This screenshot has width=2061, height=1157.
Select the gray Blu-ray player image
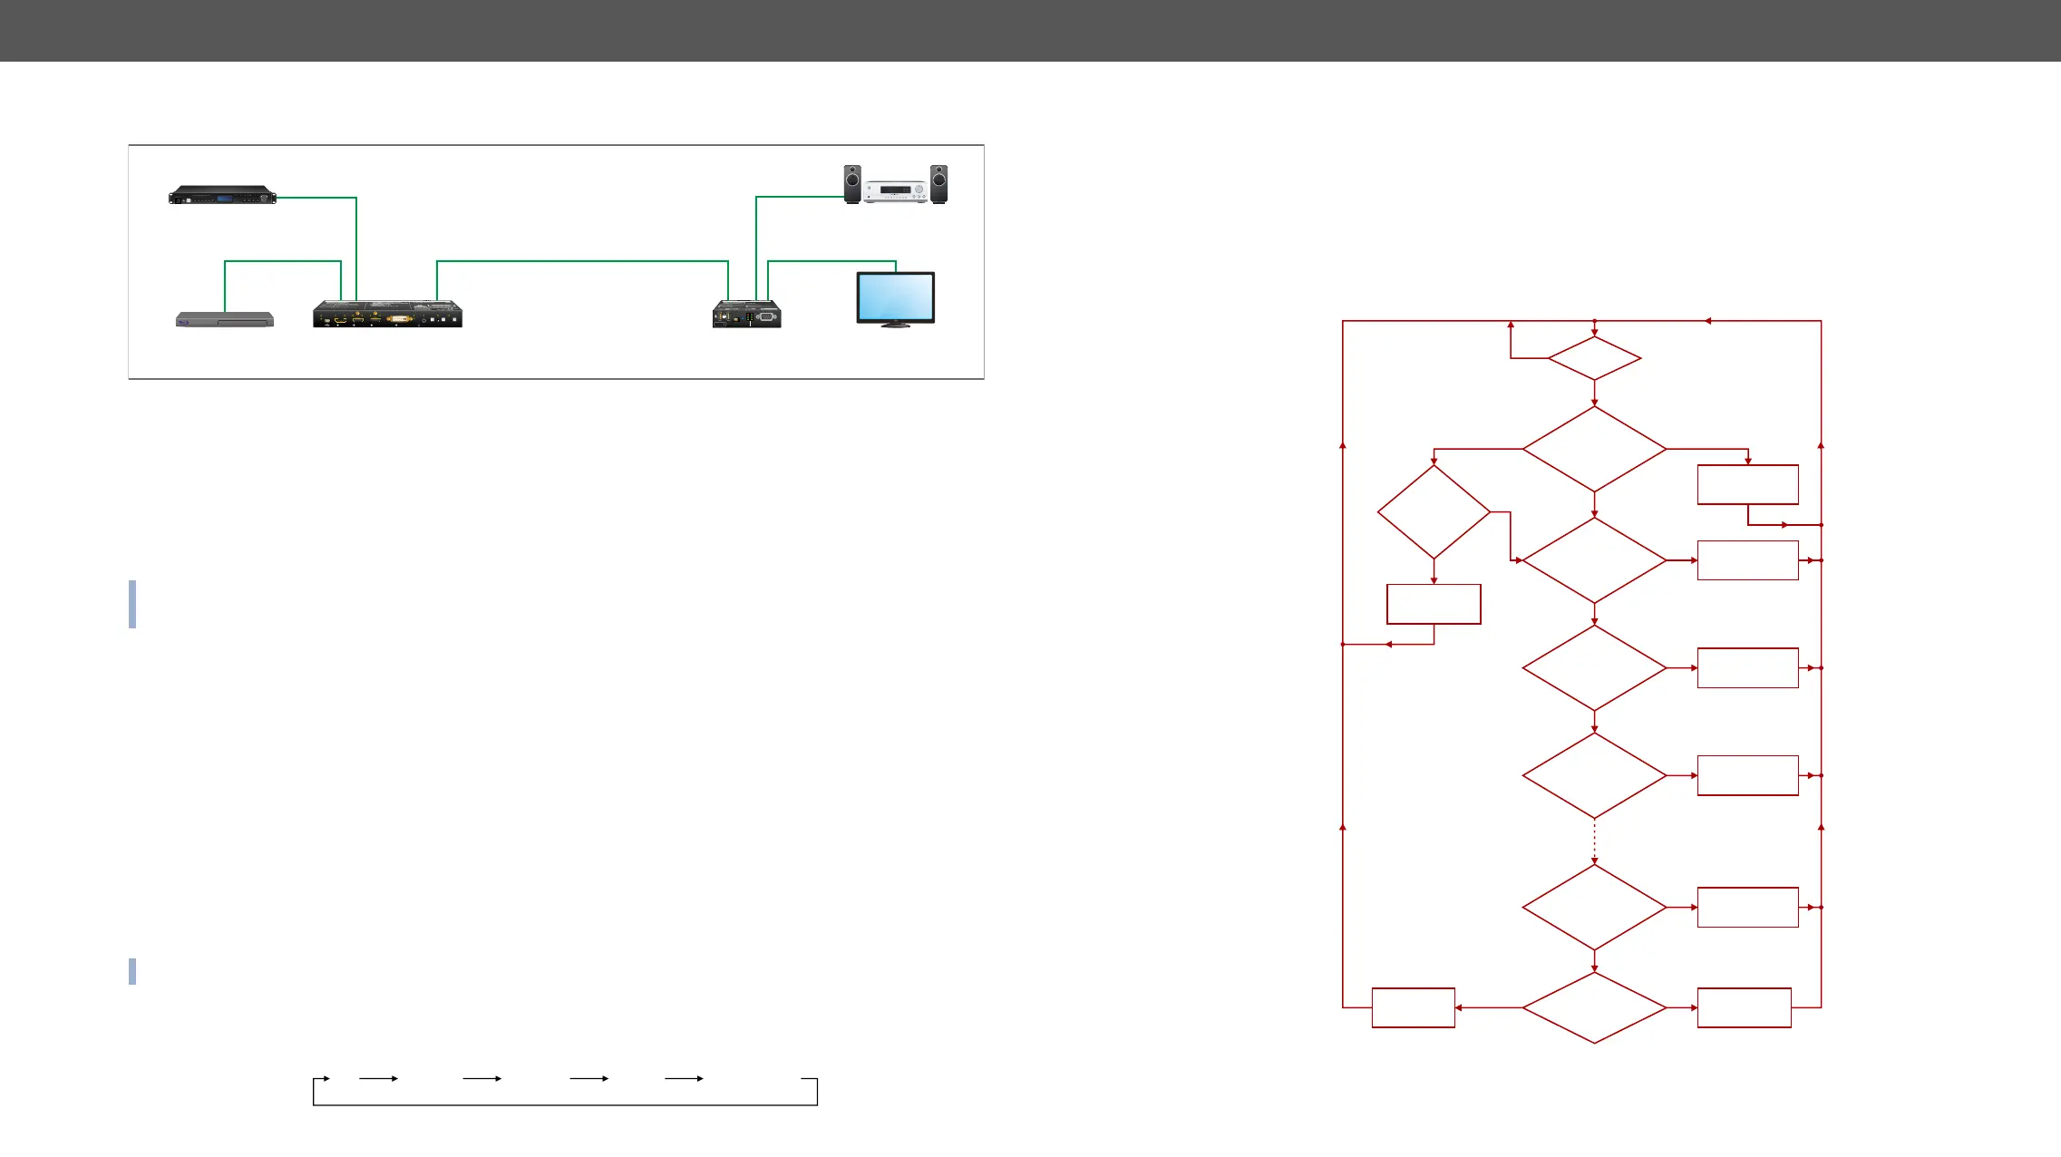(225, 319)
